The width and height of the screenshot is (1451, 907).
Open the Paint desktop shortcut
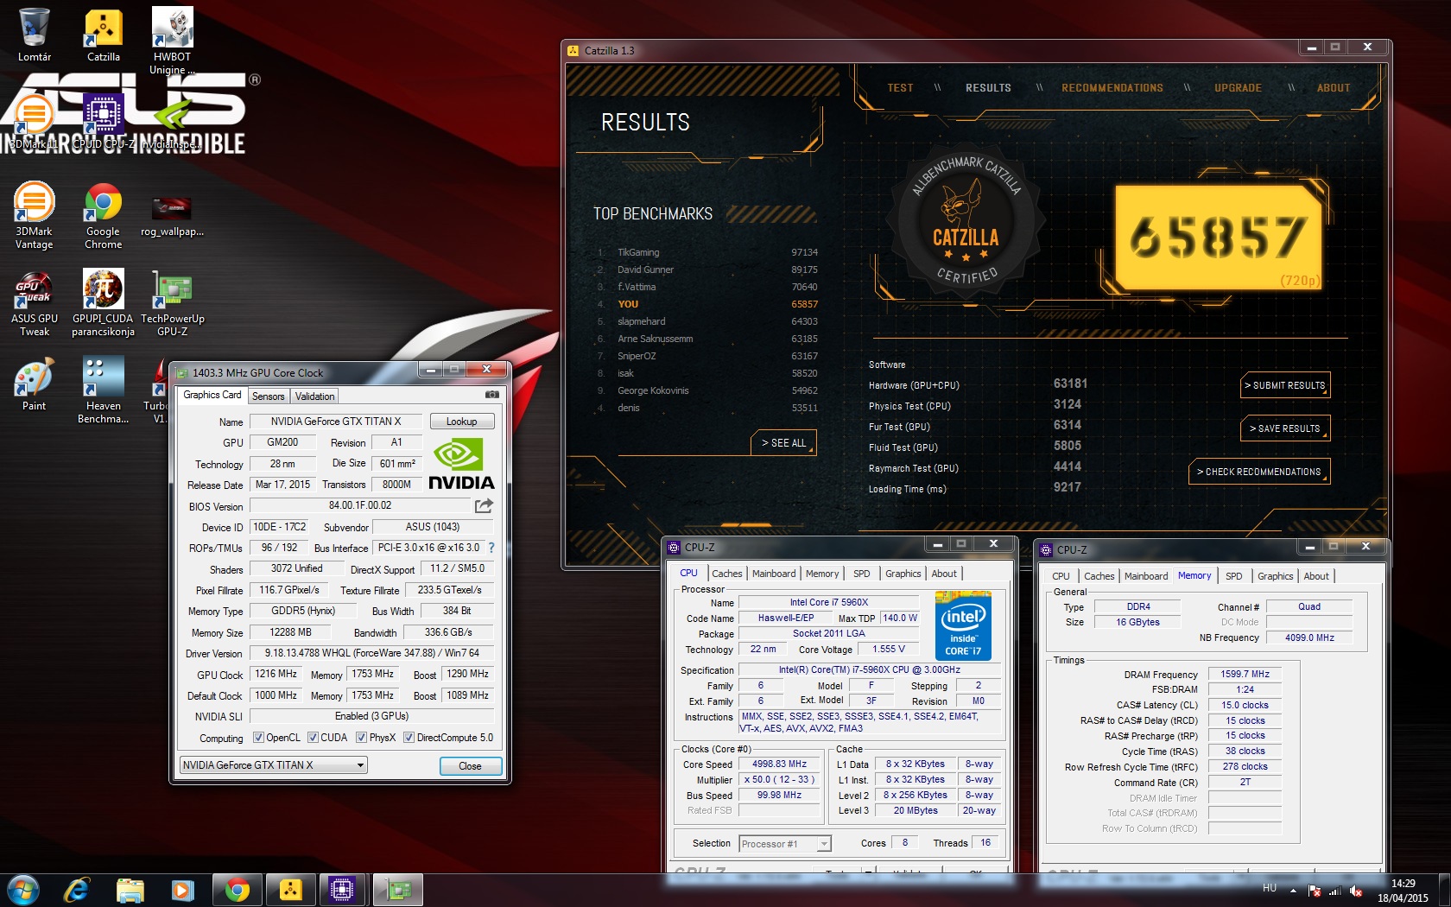click(35, 384)
